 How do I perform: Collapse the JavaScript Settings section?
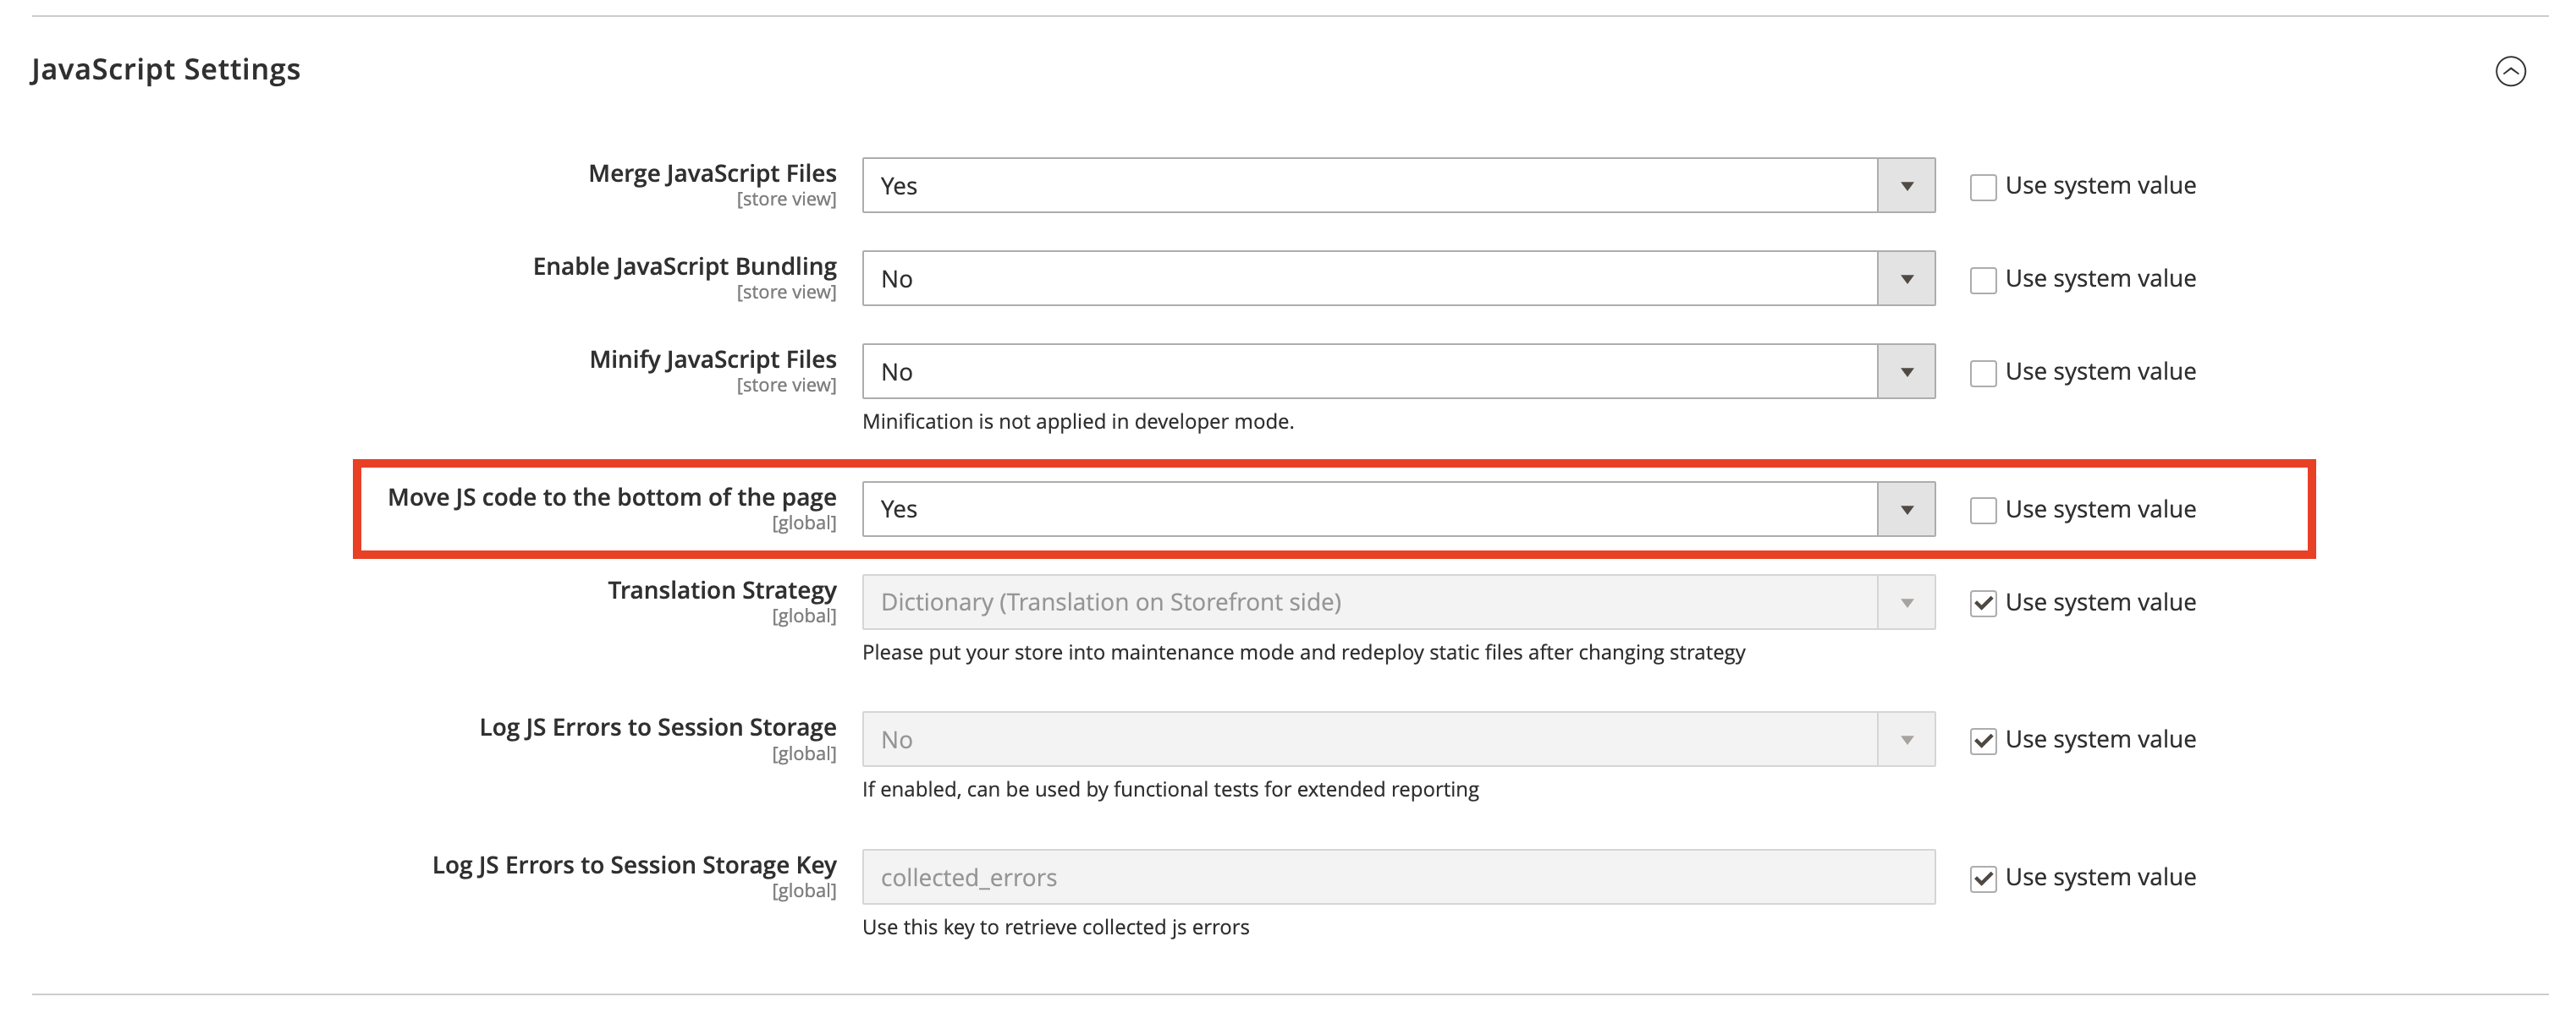click(x=2510, y=71)
